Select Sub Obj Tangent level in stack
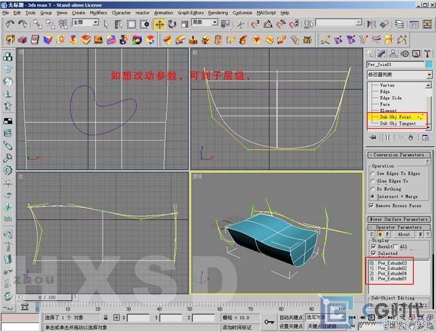Screen dimensions: 436x332 click(398, 123)
